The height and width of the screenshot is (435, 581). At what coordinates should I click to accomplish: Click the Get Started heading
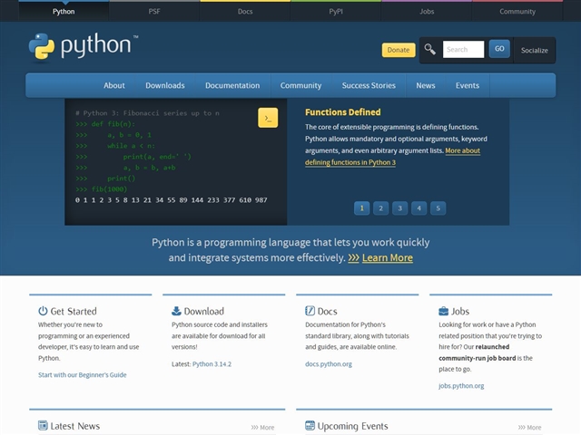74,311
